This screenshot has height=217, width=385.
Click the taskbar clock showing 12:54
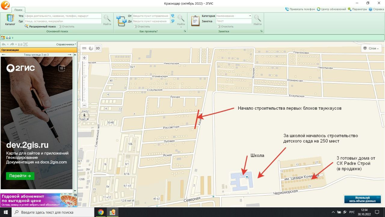coord(364,212)
